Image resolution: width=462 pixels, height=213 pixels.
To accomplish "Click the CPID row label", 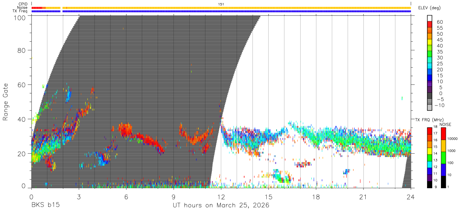I will pyautogui.click(x=23, y=4).
